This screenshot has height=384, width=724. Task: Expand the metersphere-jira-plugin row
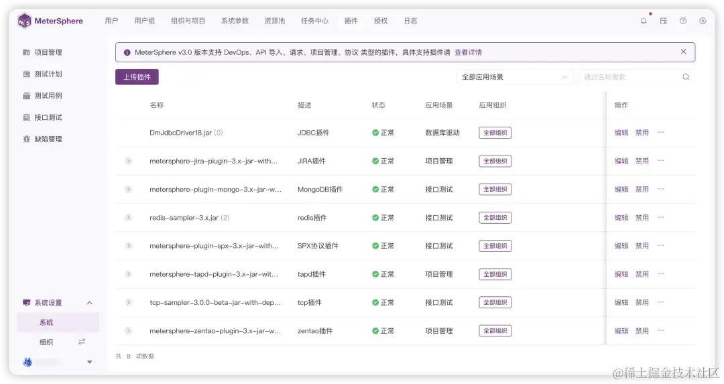(128, 161)
